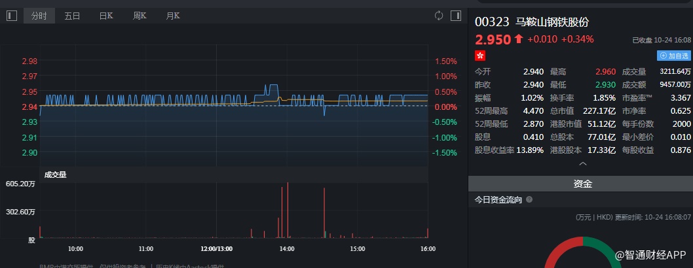693x268 pixels.
Task: Click the 成交量 volume panel label
Action: point(55,175)
